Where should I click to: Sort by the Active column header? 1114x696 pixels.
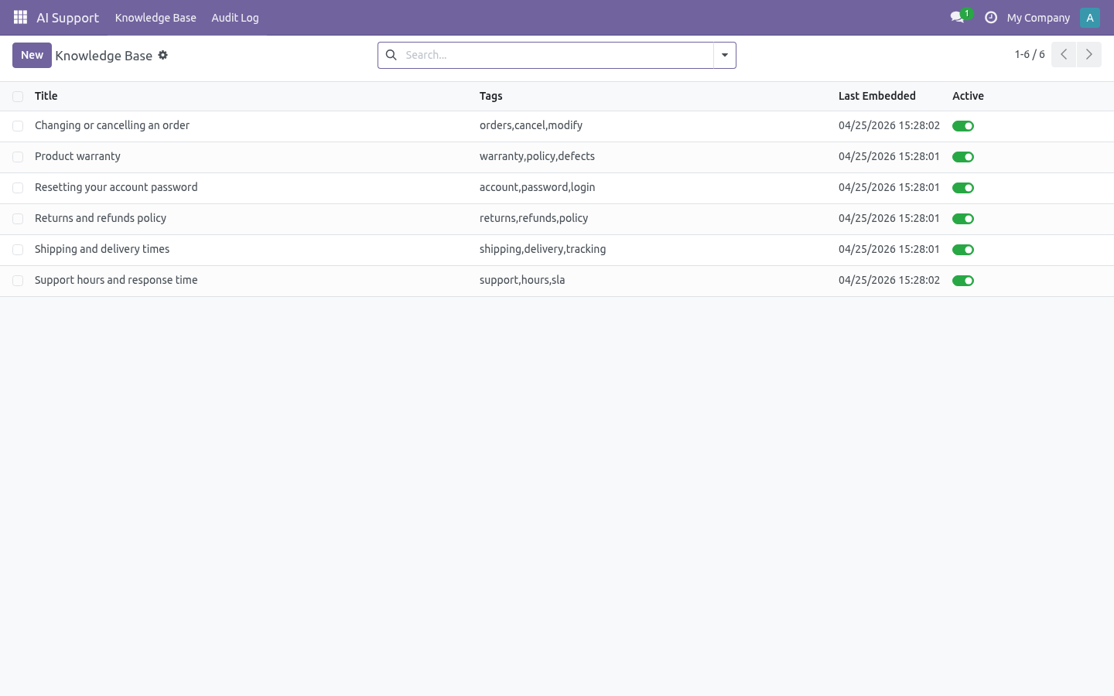coord(968,96)
